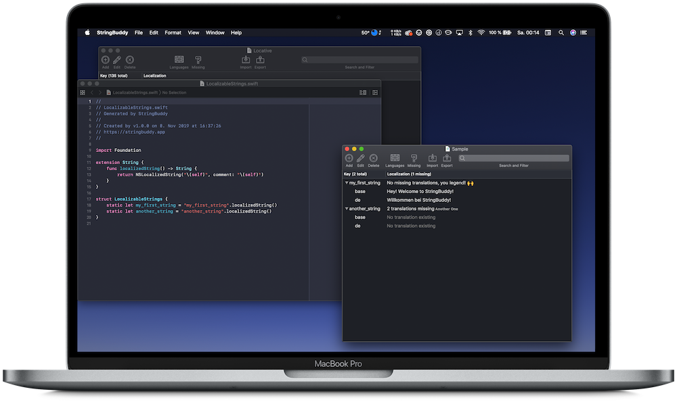Click the Search and Filter field in the Locative window
The image size is (677, 402).
coord(359,60)
